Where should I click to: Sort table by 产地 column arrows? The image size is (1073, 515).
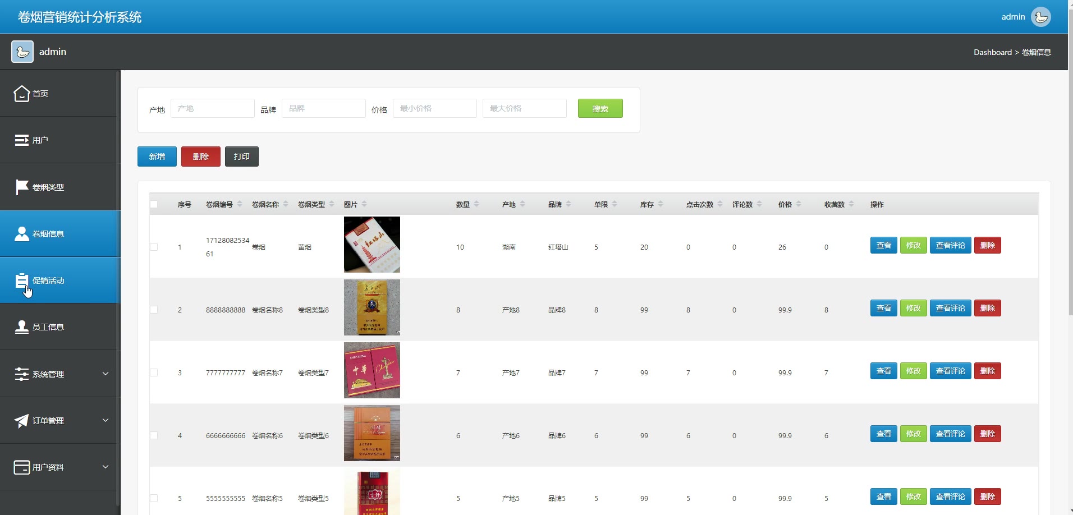[522, 204]
